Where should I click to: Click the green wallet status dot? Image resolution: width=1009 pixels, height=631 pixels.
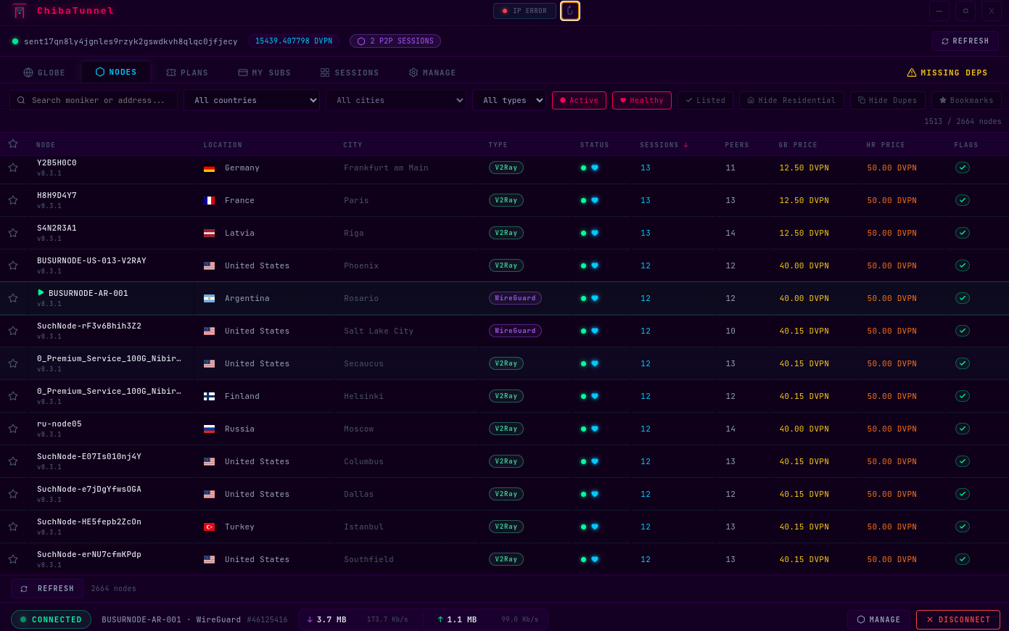click(x=15, y=41)
